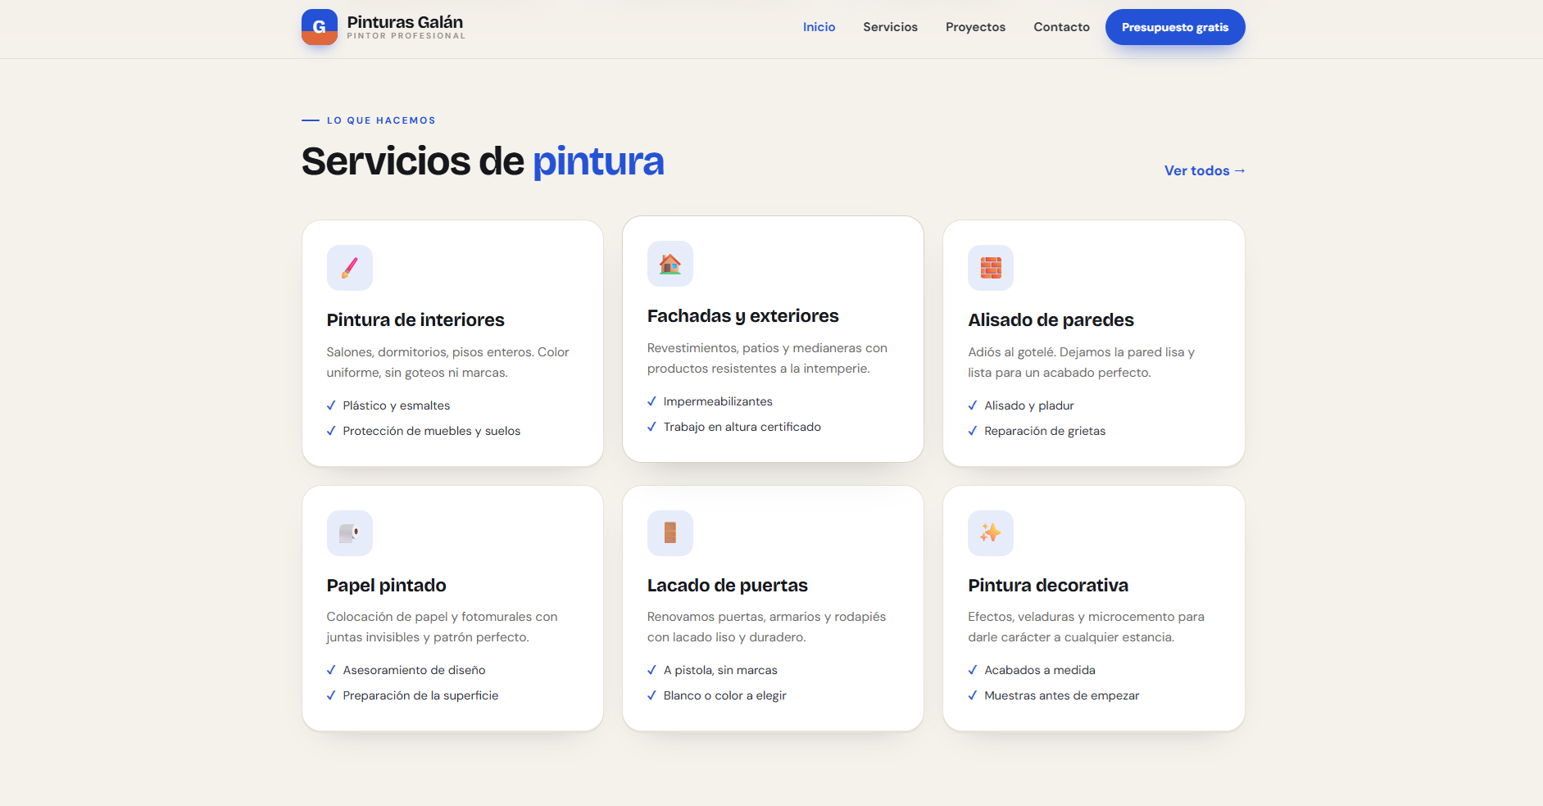Click the paper roll icon on Papel pintado
This screenshot has height=806, width=1543.
pyautogui.click(x=350, y=533)
